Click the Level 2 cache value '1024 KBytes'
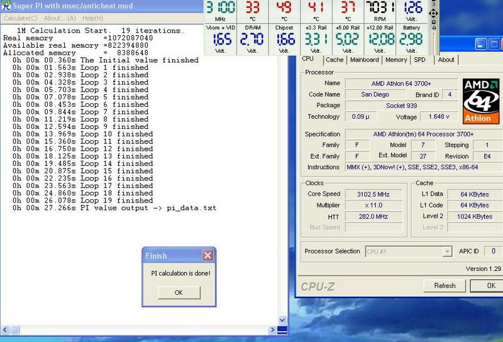The image size is (503, 342). tap(475, 216)
